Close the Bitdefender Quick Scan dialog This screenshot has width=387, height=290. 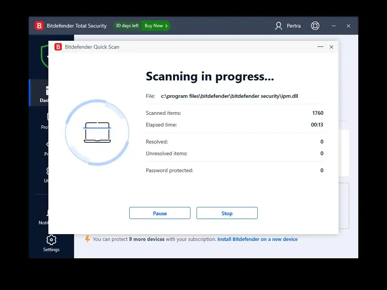pos(331,47)
